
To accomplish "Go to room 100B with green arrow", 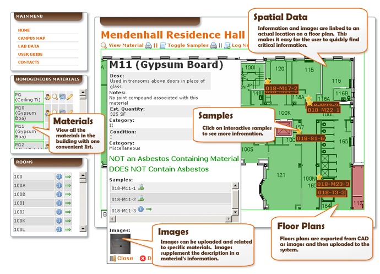I will (68, 194).
